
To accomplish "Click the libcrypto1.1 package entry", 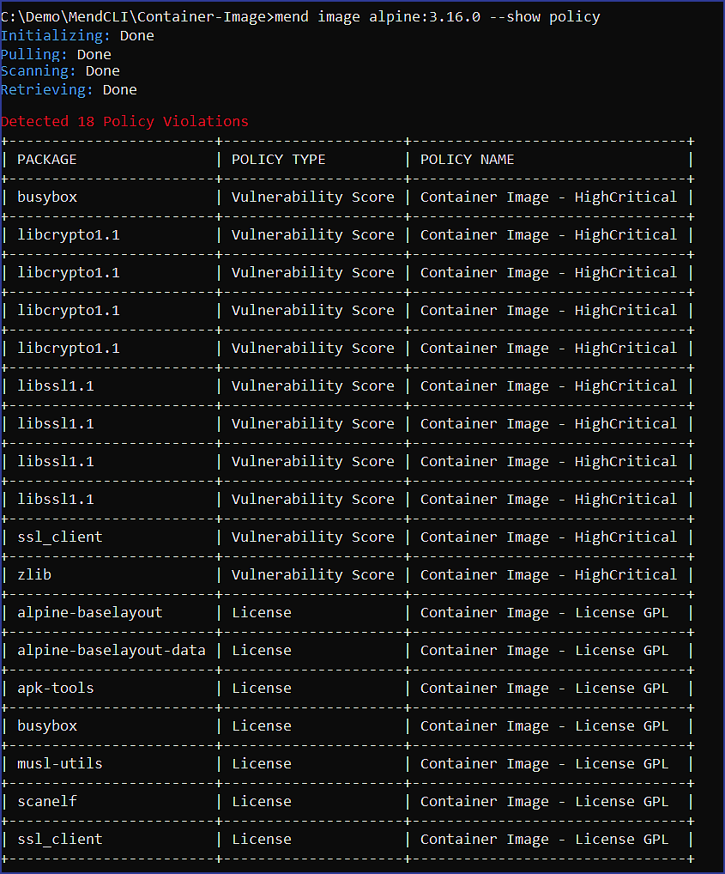I will pos(69,234).
